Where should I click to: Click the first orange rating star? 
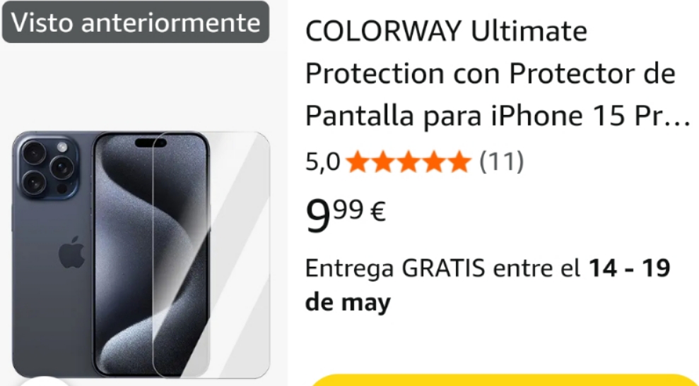(358, 161)
